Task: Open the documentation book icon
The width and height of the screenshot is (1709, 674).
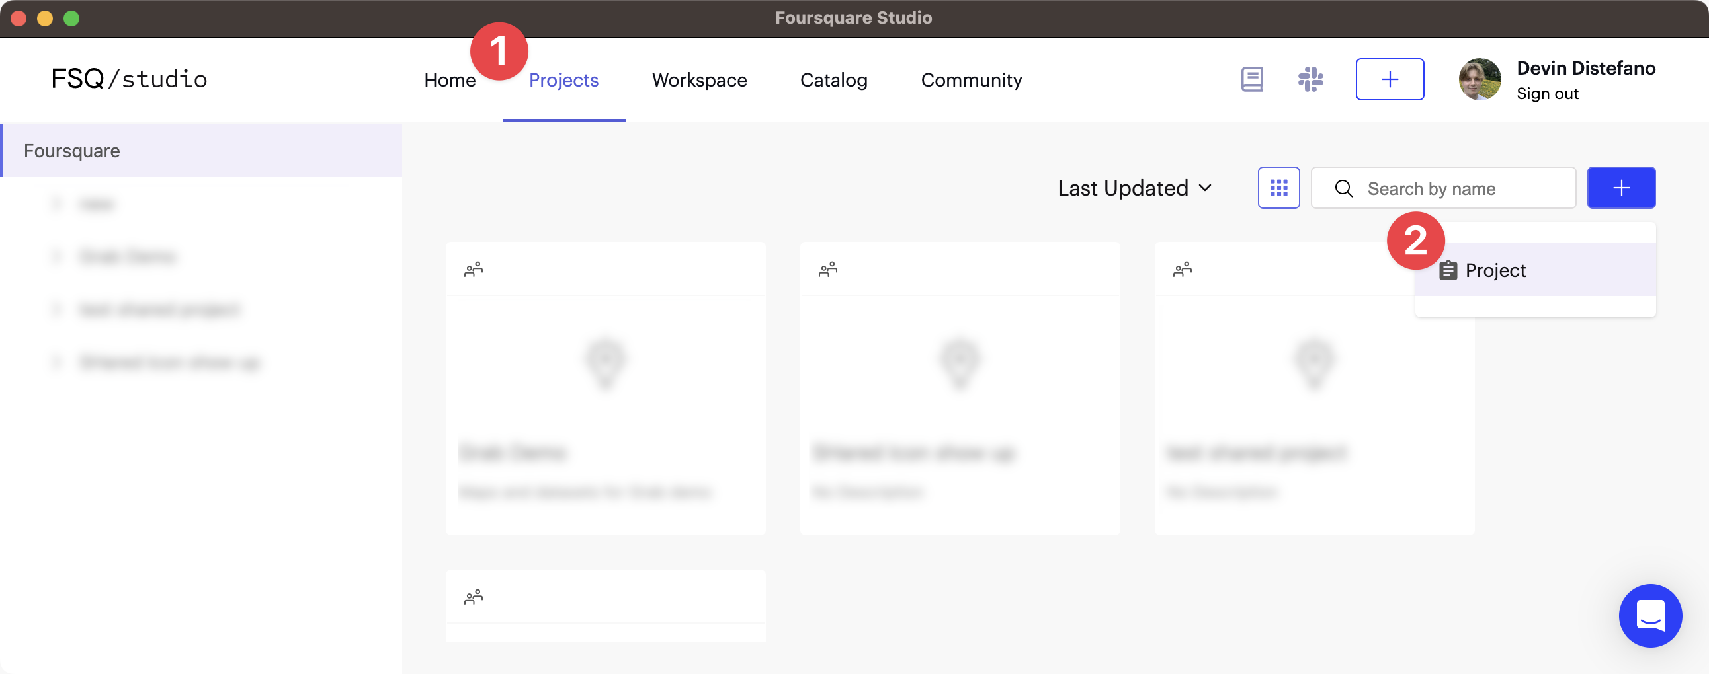Action: [1252, 79]
